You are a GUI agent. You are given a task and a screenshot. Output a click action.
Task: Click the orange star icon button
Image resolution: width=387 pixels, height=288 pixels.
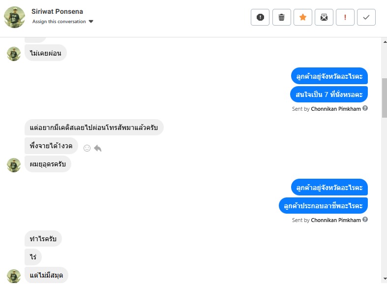point(303,17)
